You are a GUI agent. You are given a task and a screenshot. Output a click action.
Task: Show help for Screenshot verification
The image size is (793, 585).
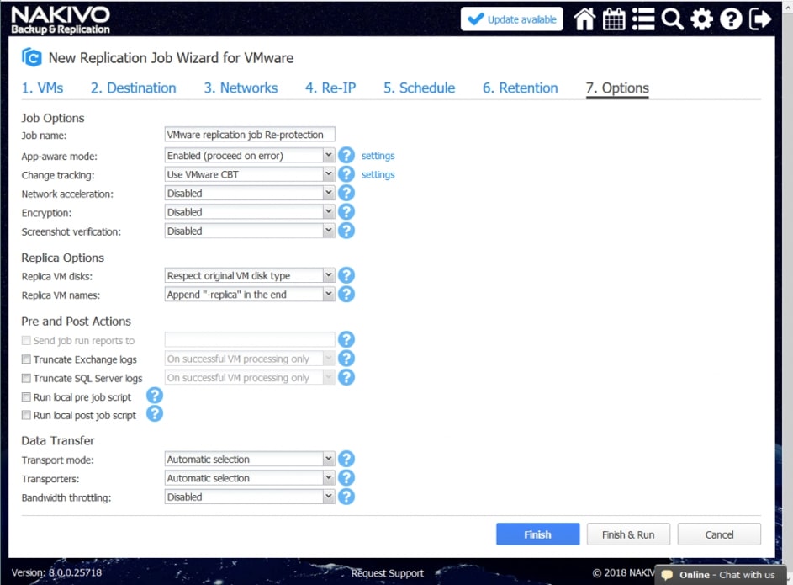click(346, 231)
